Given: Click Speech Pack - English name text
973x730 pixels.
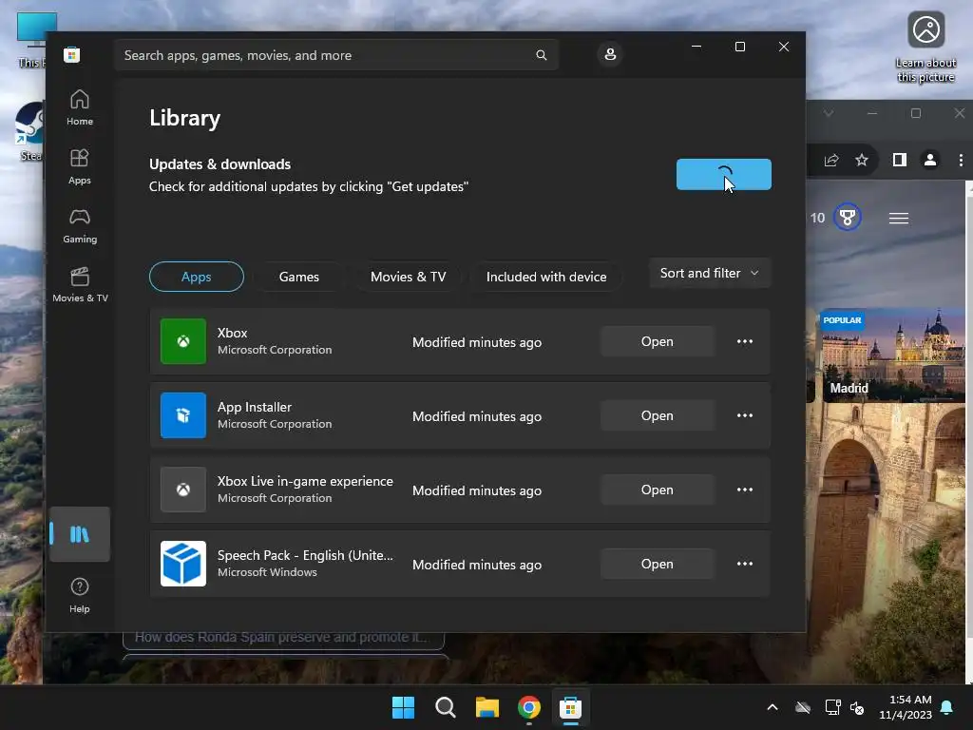Looking at the screenshot, I should point(305,555).
